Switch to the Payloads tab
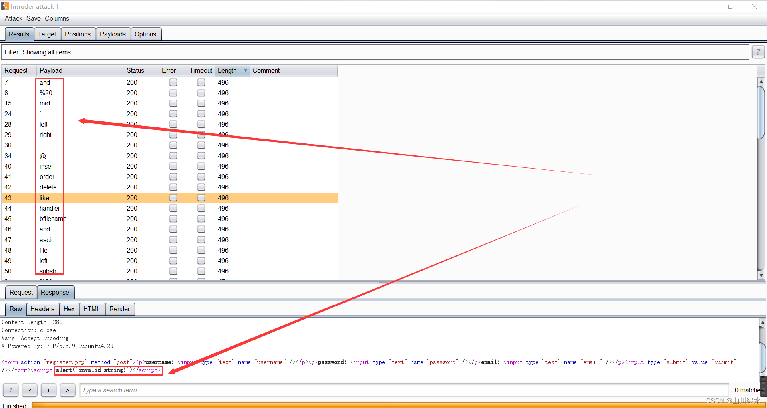This screenshot has height=408, width=767. pos(113,34)
